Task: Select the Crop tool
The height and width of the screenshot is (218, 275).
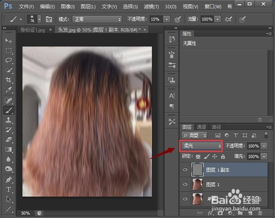Action: (8, 80)
